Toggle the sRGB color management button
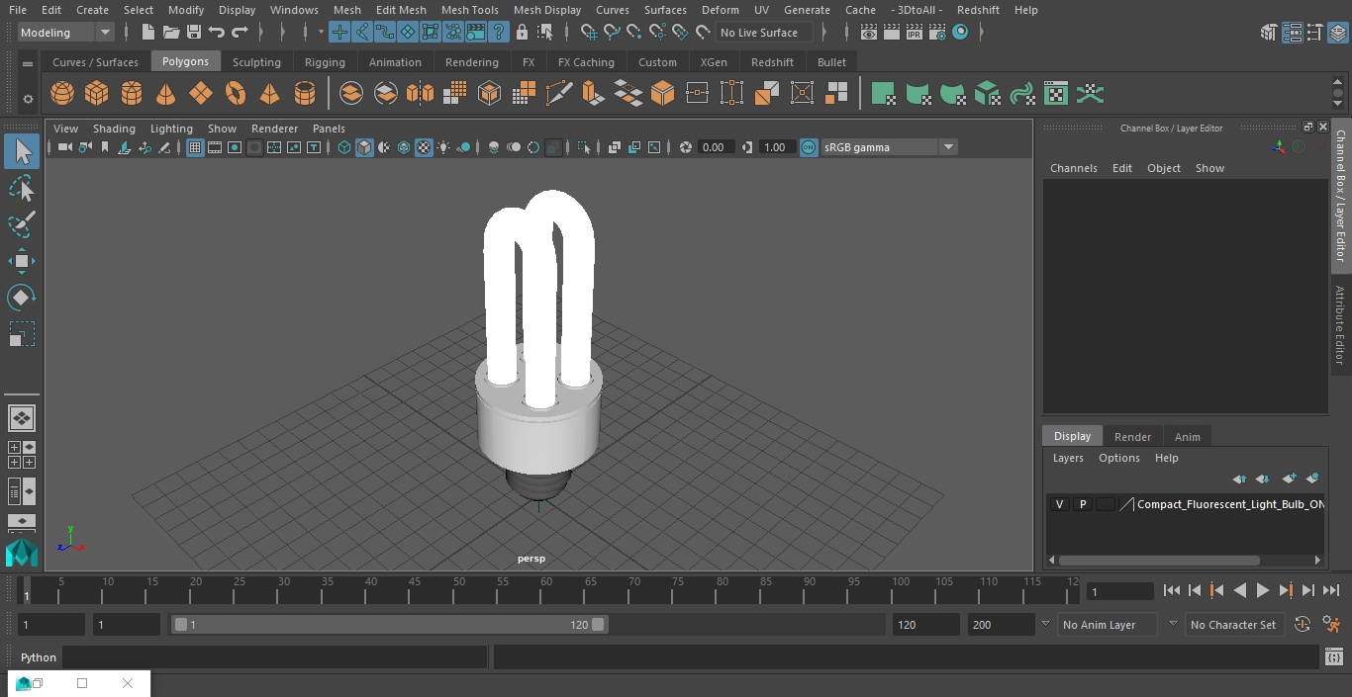1352x697 pixels. (x=809, y=147)
